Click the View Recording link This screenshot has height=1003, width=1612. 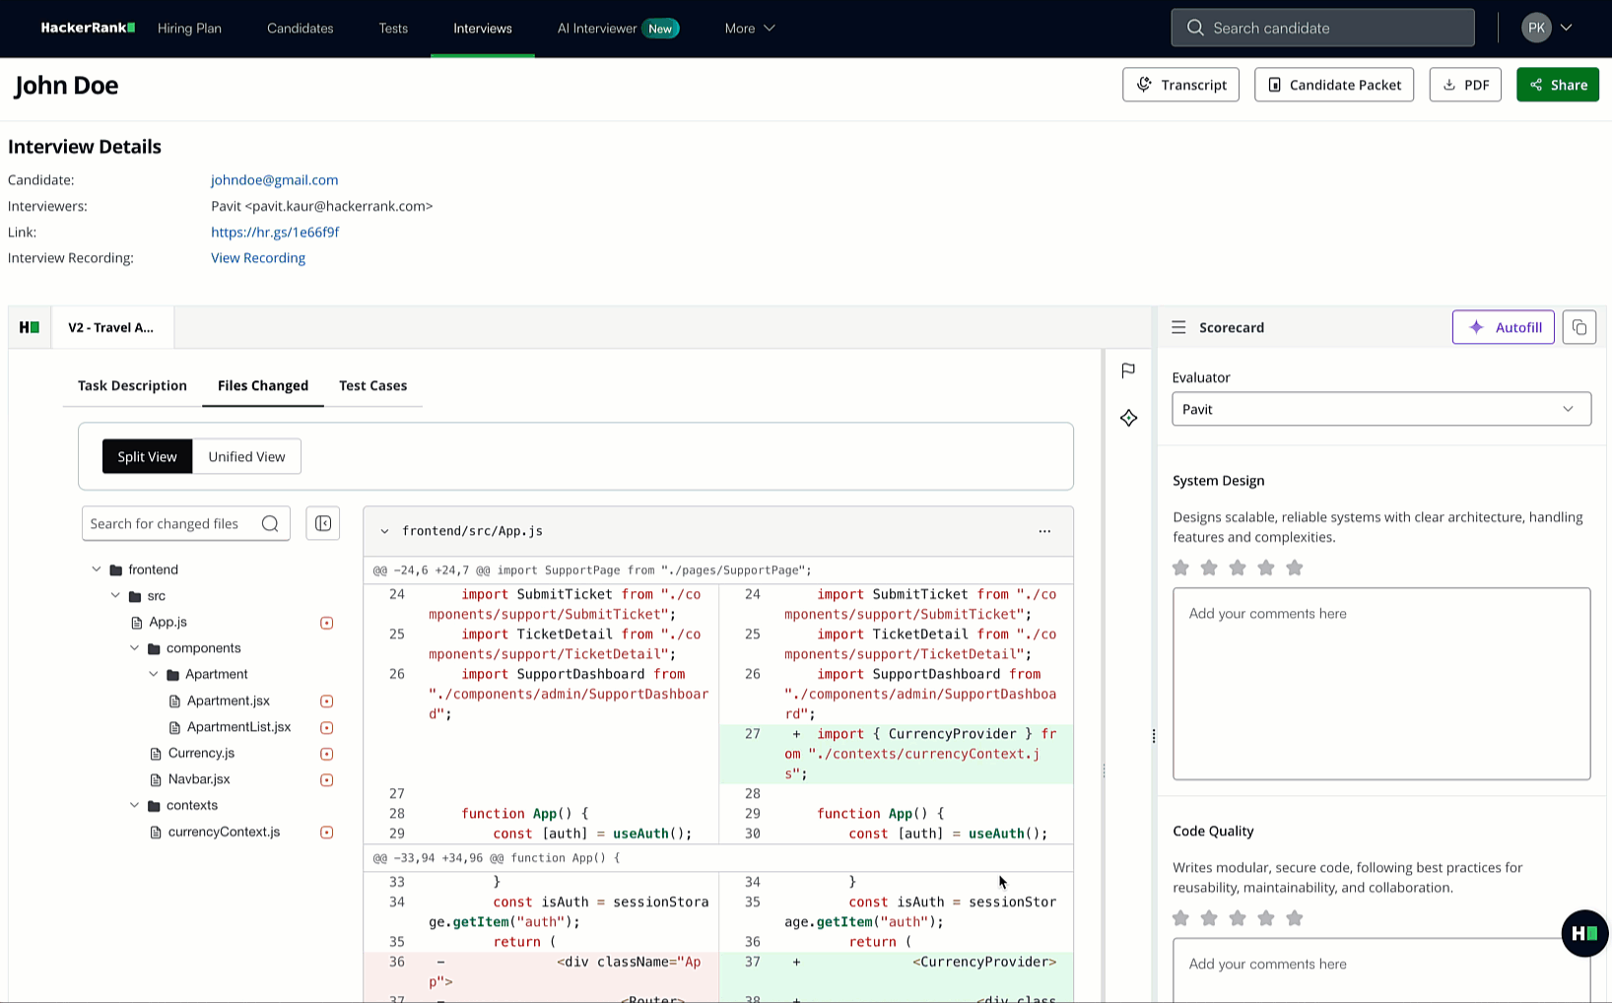[x=257, y=257]
